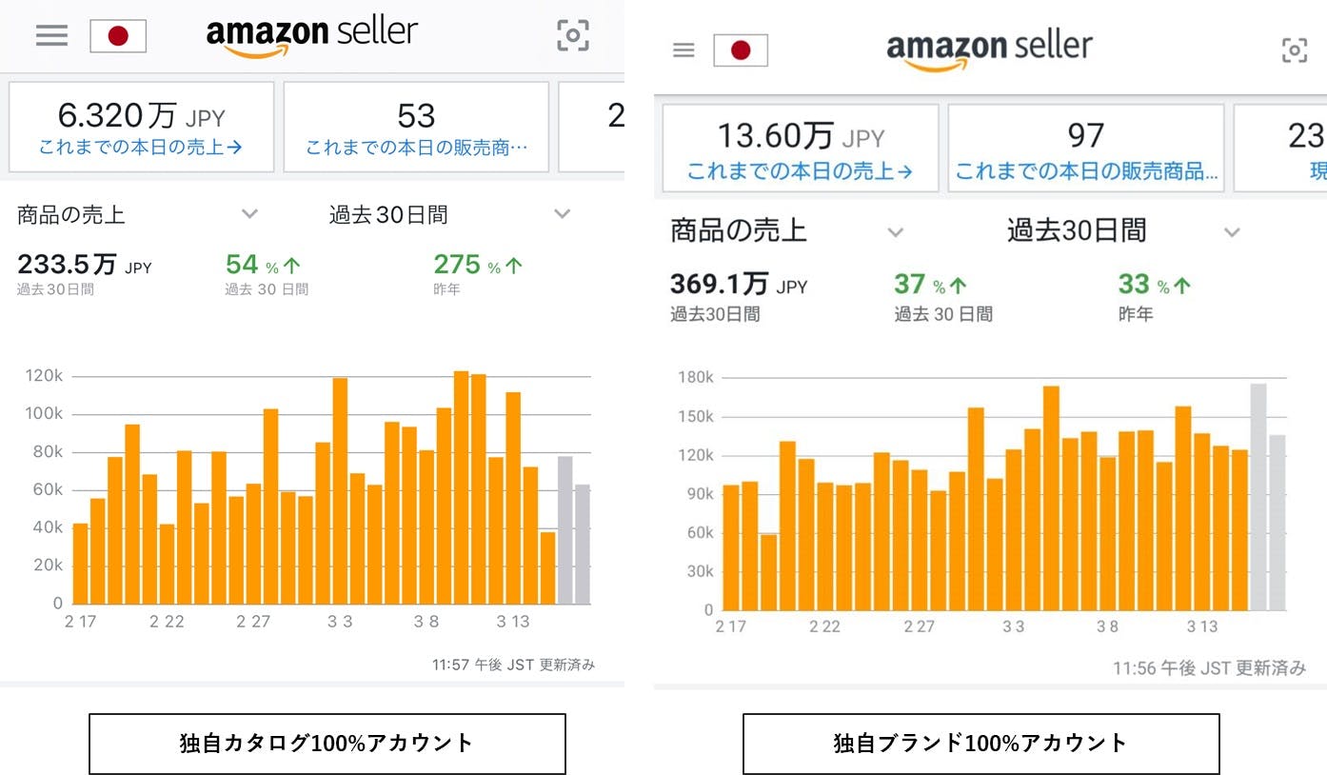Screen dimensions: 1327x775
Task: Expand 商品の売上 dropdown in right panel
Action: [x=895, y=231]
